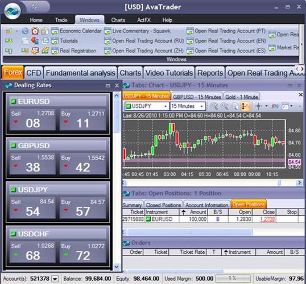Click the first zoom magnifier chart icon
Screen dimensions: 306x284
tap(214, 106)
